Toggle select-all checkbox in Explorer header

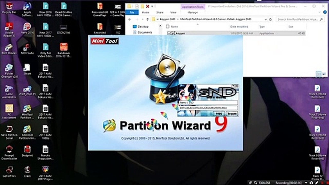click(x=168, y=26)
